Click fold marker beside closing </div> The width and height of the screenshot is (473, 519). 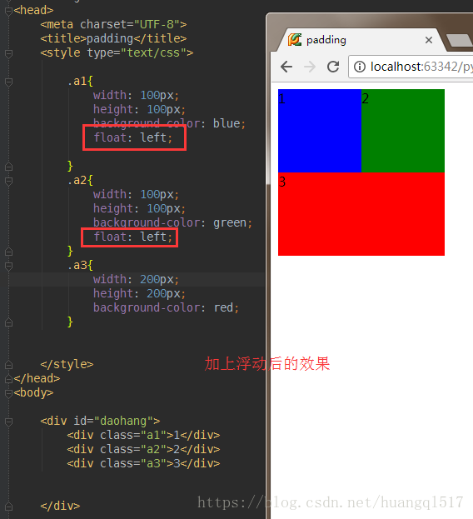(9, 507)
